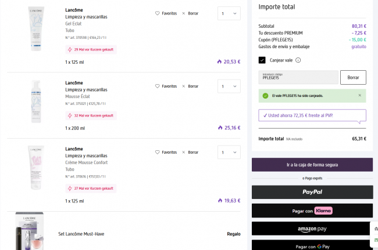Open quantity dropdown for Mousse Eclat
This screenshot has width=378, height=250.
tap(229, 86)
